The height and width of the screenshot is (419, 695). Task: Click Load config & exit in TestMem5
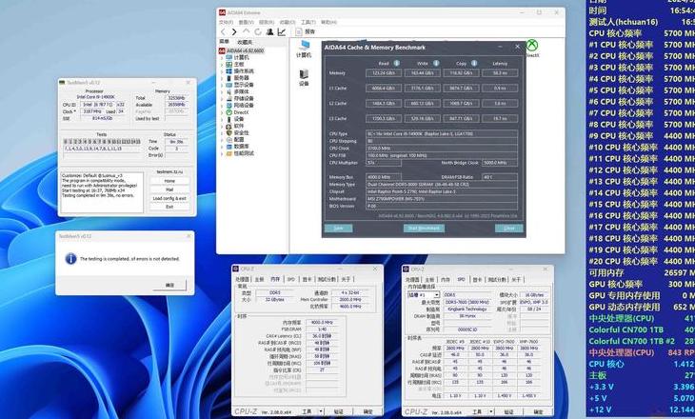click(x=169, y=198)
